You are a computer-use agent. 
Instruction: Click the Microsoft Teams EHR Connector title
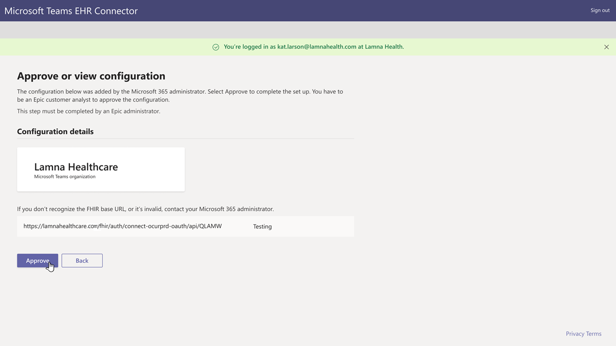(x=71, y=11)
